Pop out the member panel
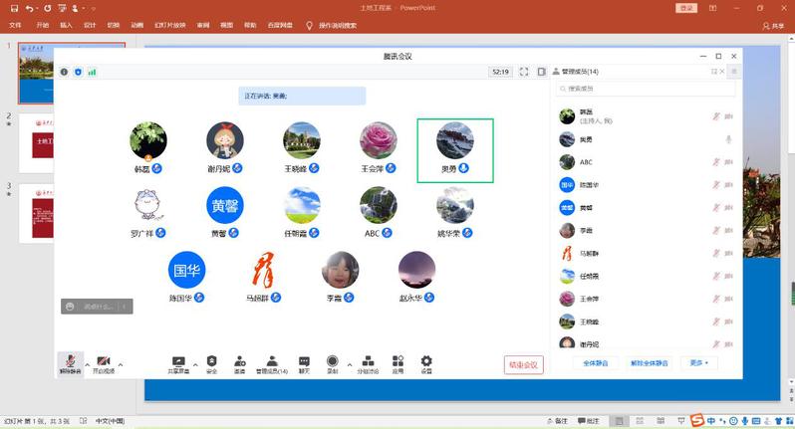 tap(715, 72)
